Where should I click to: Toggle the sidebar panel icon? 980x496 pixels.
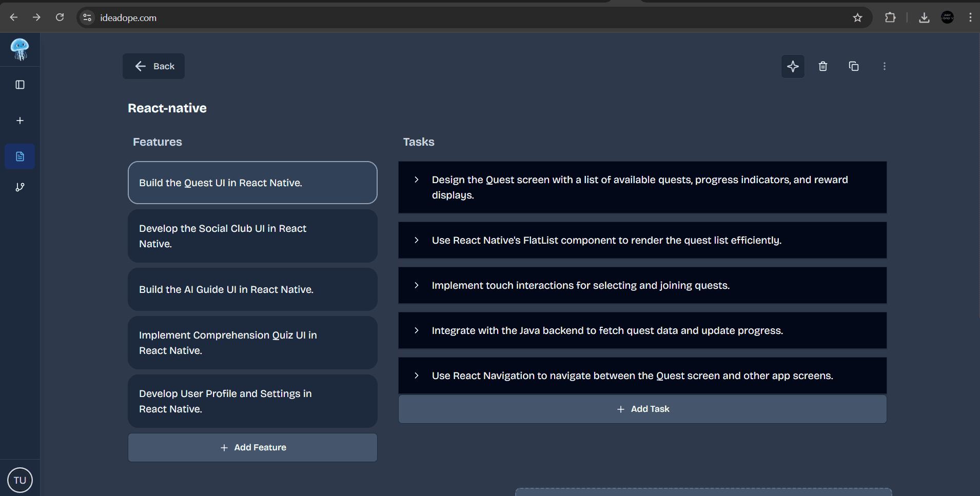19,85
